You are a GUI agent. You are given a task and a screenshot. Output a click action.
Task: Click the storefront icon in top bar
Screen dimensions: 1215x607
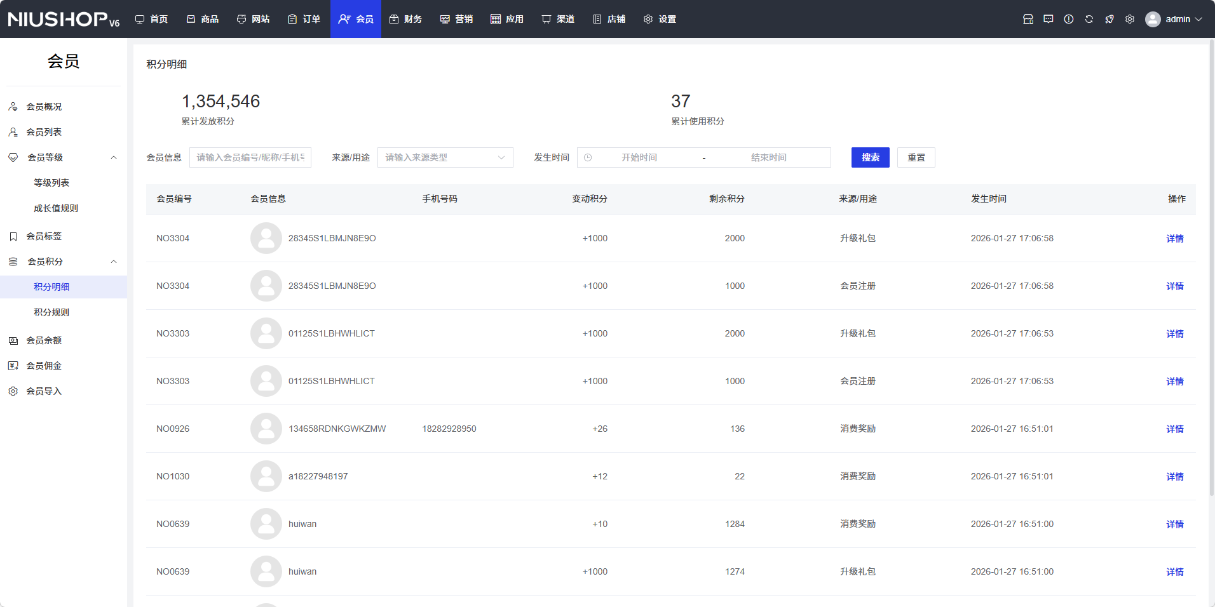coord(1028,19)
